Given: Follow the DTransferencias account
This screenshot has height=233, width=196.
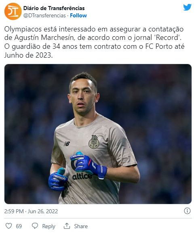Looking at the screenshot, I should [x=78, y=15].
